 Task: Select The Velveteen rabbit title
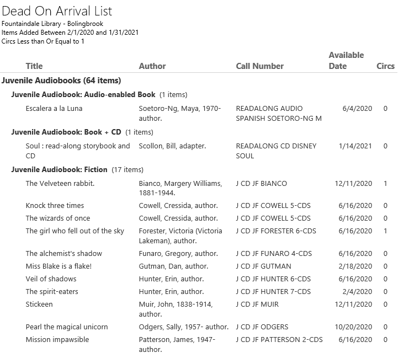coord(60,184)
